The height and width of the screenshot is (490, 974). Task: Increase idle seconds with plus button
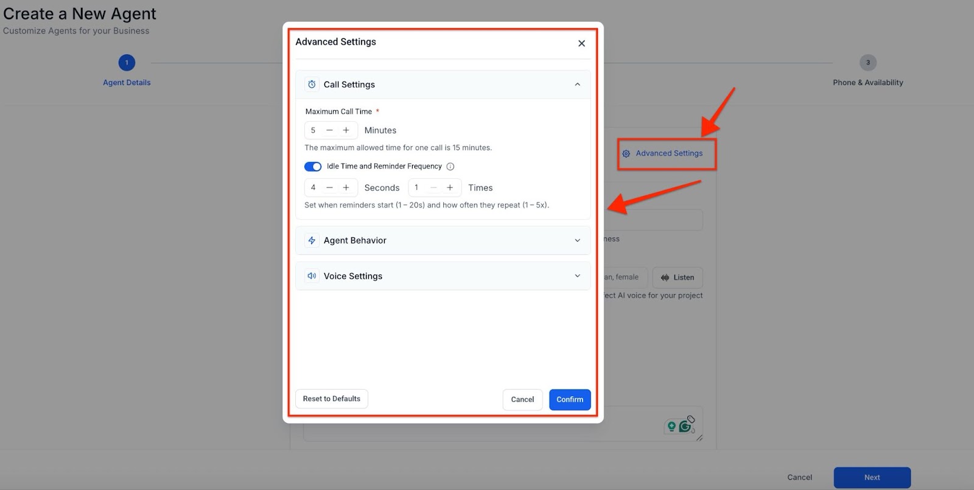tap(346, 187)
